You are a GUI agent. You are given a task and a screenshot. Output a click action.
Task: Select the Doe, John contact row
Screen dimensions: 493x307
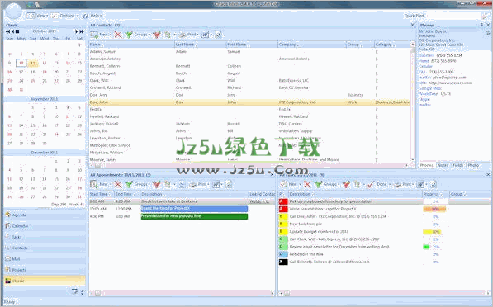[249, 102]
